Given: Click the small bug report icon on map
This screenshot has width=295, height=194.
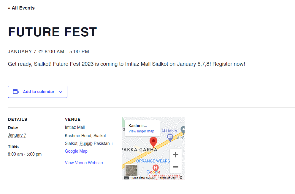Looking at the screenshot, I should point(181,178).
